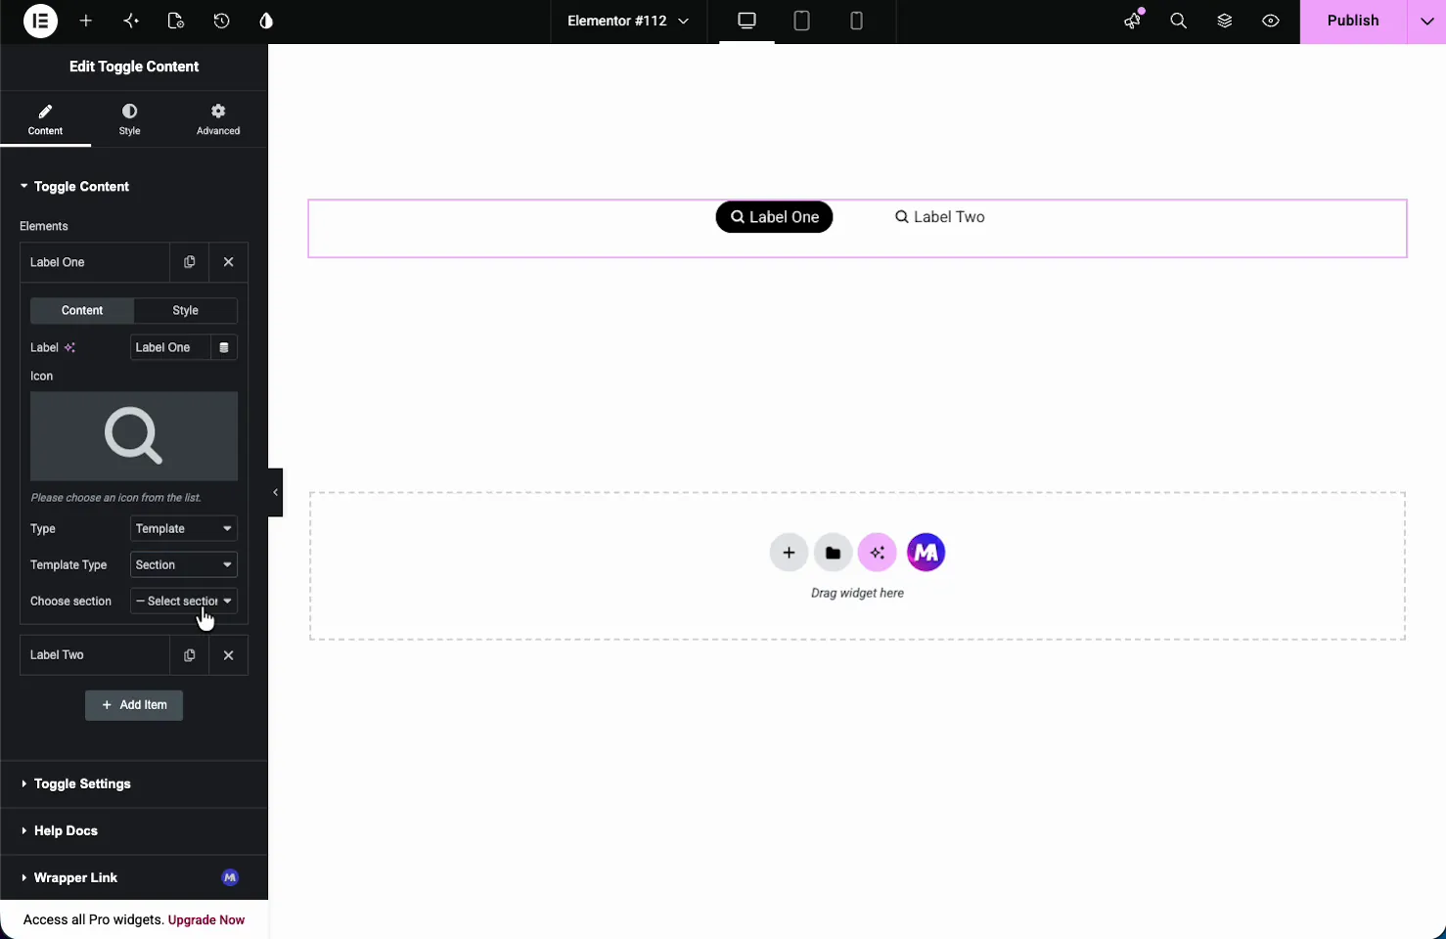Click the plus Add Element icon in top bar
Viewport: 1446px width, 939px height.
[x=86, y=21]
